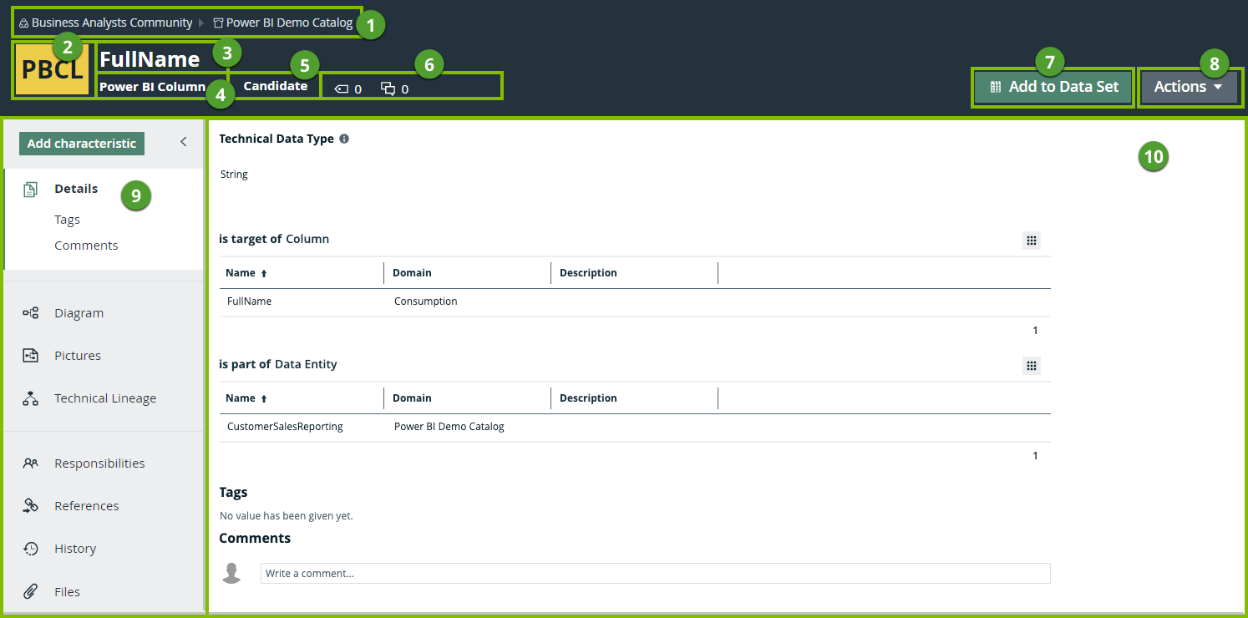Click the Responsibilities people icon
Viewport: 1248px width, 618px height.
pyautogui.click(x=31, y=463)
